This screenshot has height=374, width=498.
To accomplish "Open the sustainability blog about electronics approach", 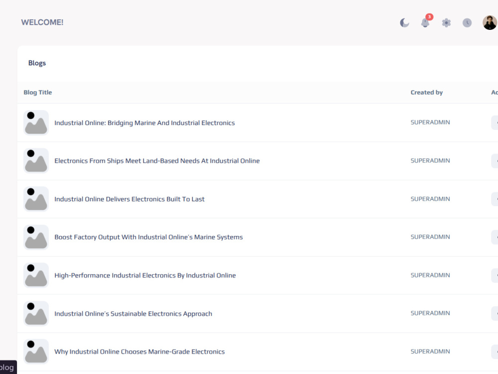I will (133, 313).
